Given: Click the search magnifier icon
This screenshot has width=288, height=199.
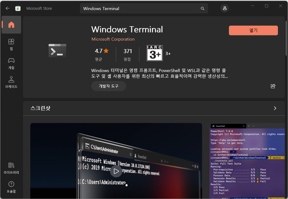Looking at the screenshot, I should 202,9.
